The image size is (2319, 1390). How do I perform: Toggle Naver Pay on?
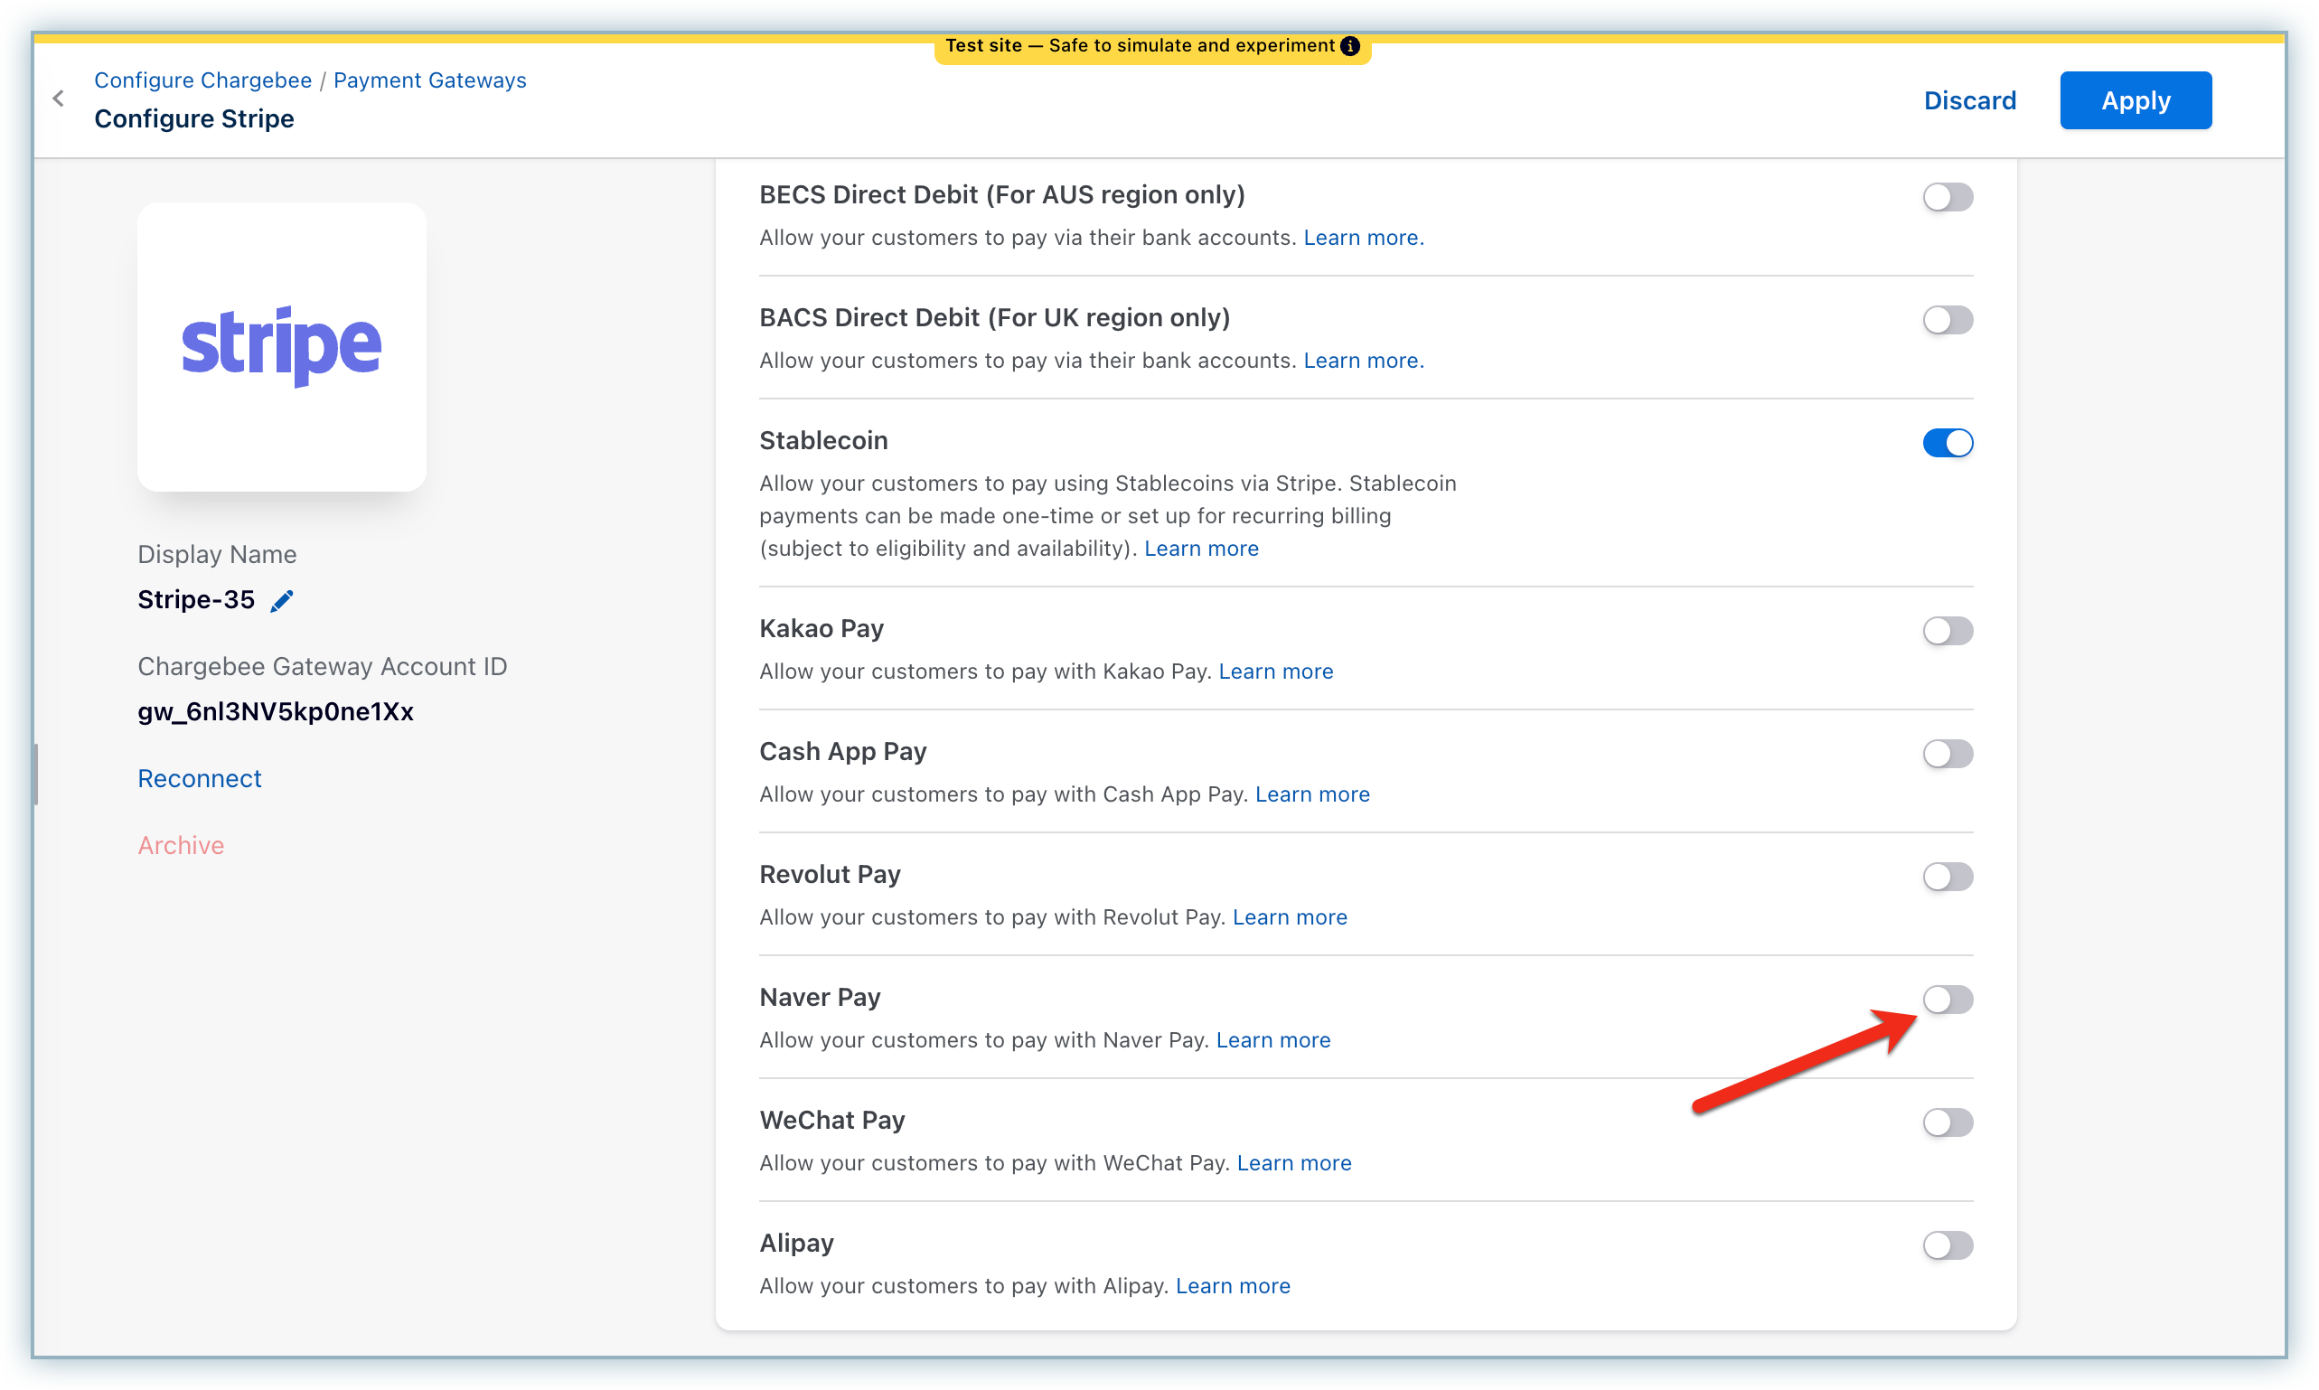click(x=1948, y=999)
